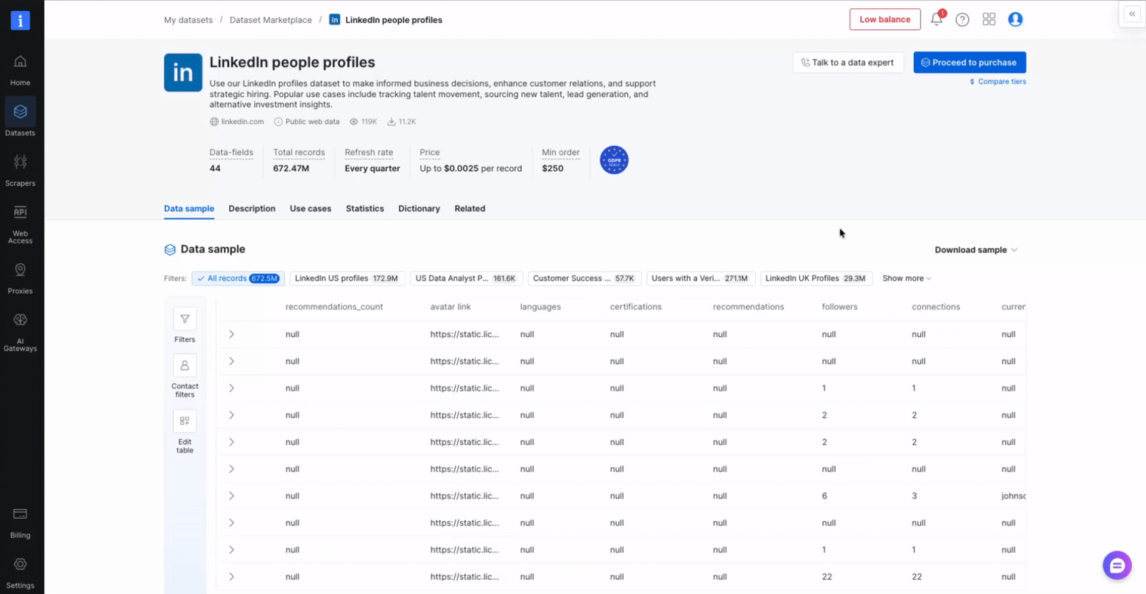The image size is (1146, 594).
Task: Open the Proxies sidebar section
Action: pos(20,278)
